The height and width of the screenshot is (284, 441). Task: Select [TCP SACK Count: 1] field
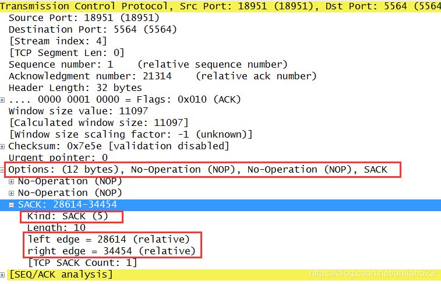83,263
